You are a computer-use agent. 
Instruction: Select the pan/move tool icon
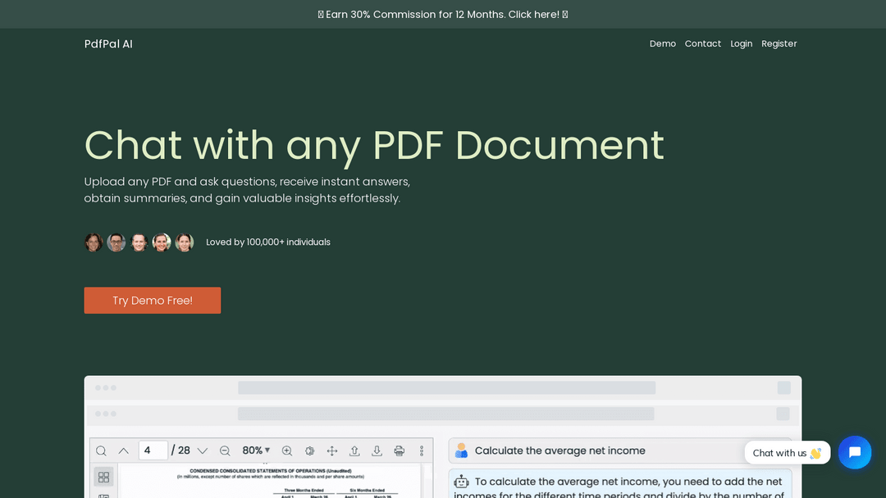click(x=332, y=450)
